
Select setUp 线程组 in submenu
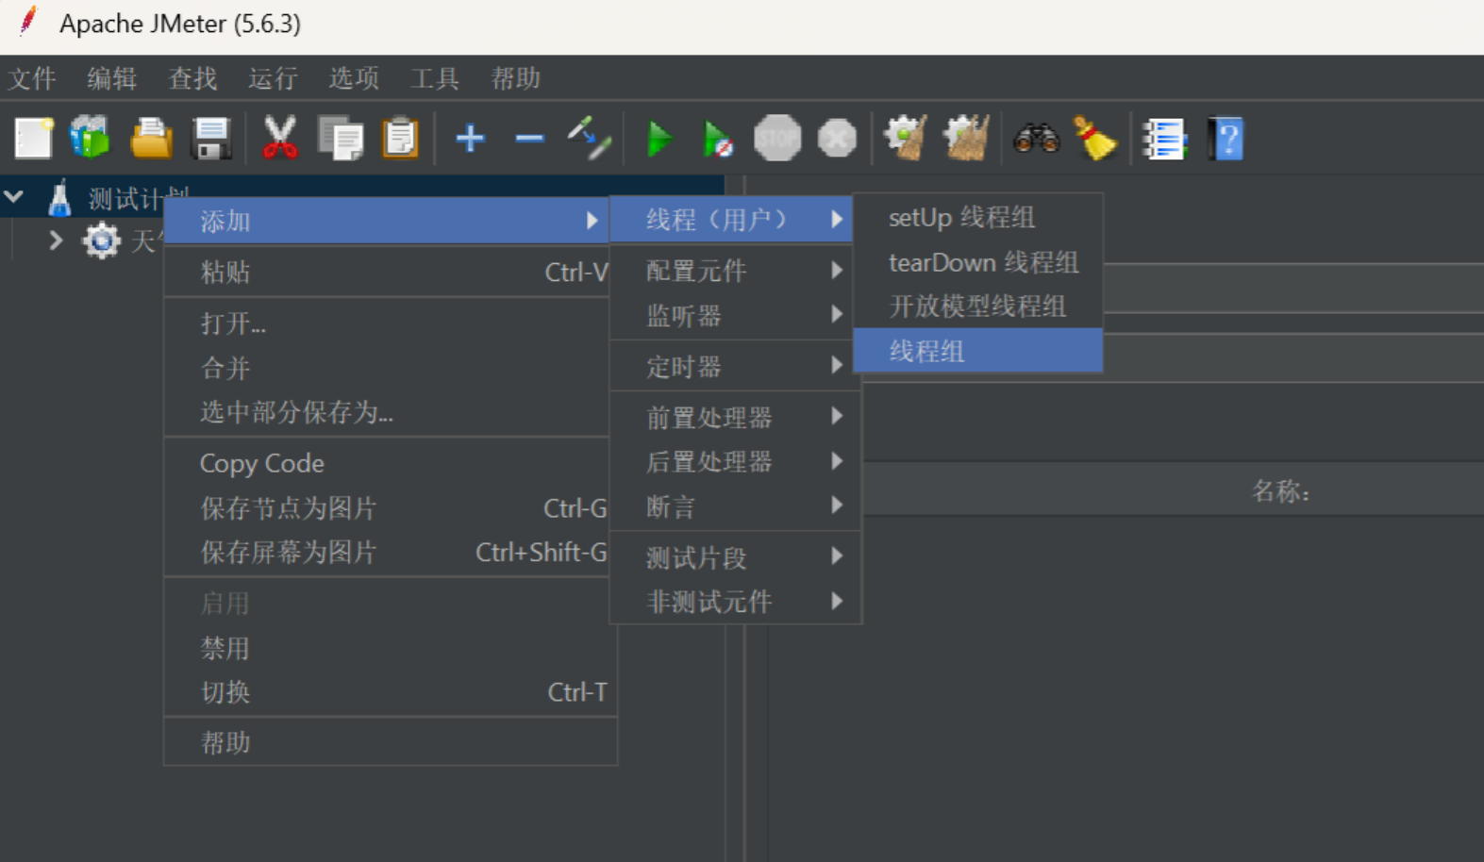(978, 217)
